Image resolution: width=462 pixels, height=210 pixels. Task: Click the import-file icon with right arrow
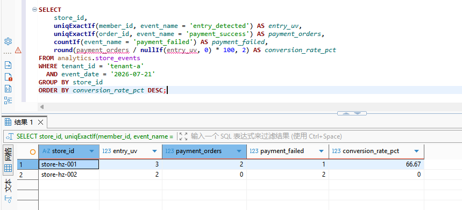coord(8,65)
